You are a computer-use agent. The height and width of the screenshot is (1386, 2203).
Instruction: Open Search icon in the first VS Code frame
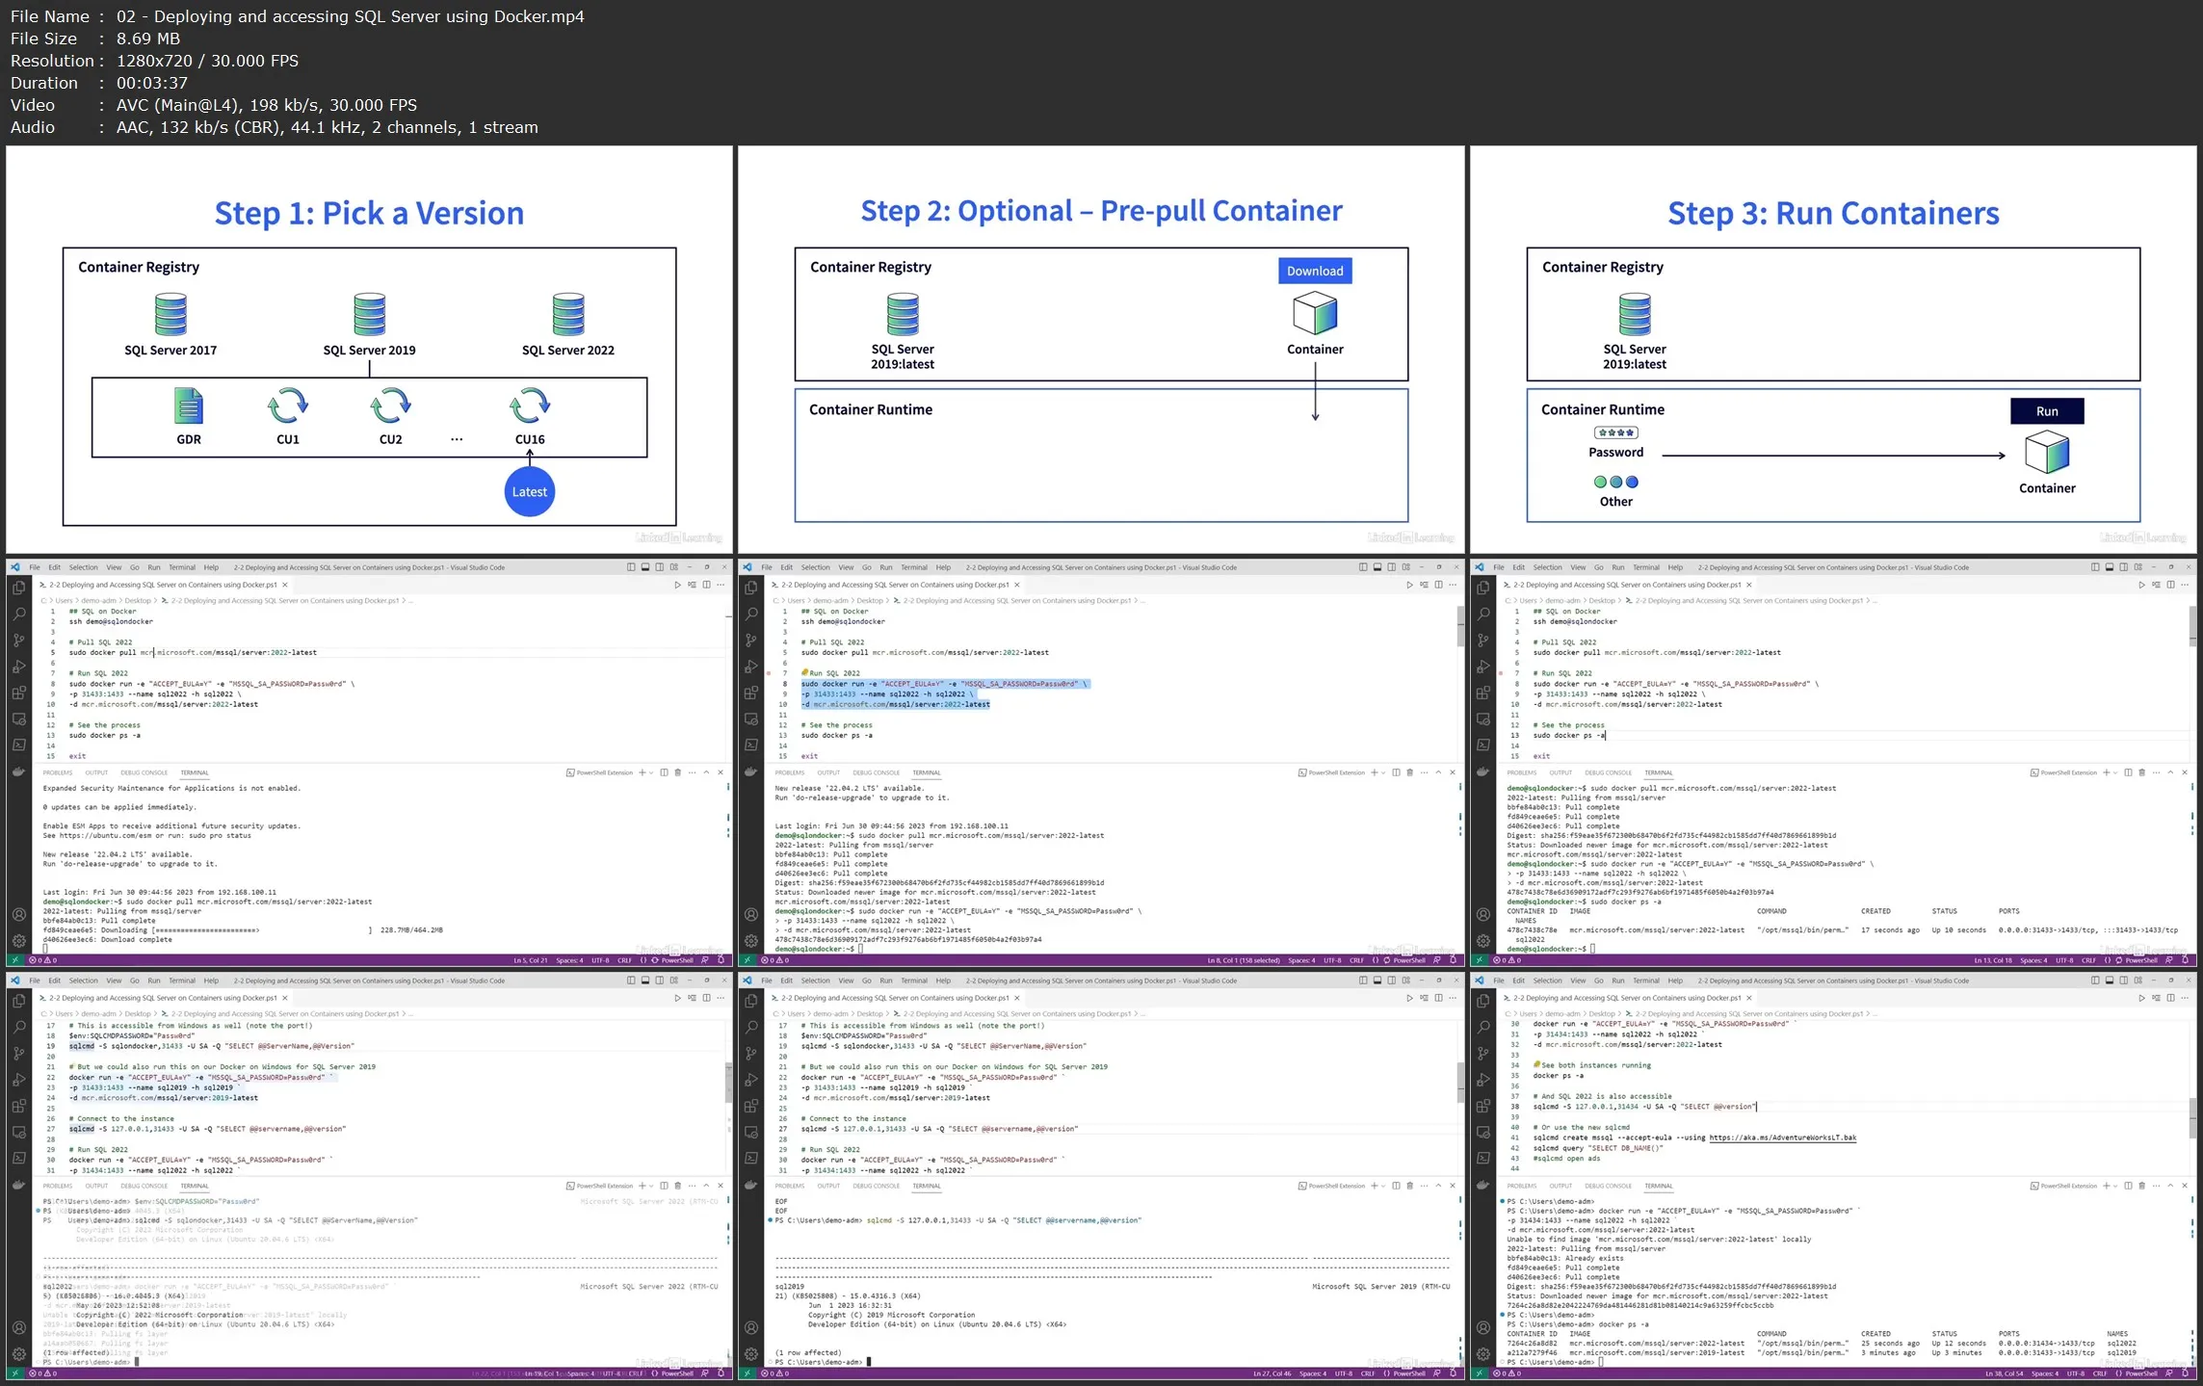[x=18, y=614]
